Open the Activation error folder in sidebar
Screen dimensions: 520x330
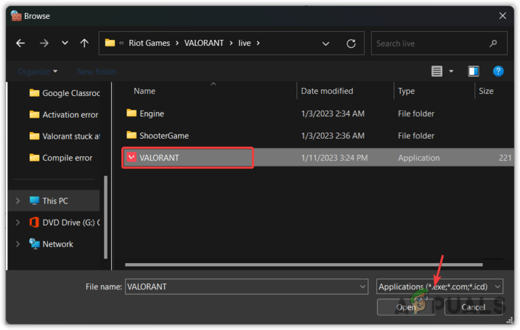tap(64, 115)
